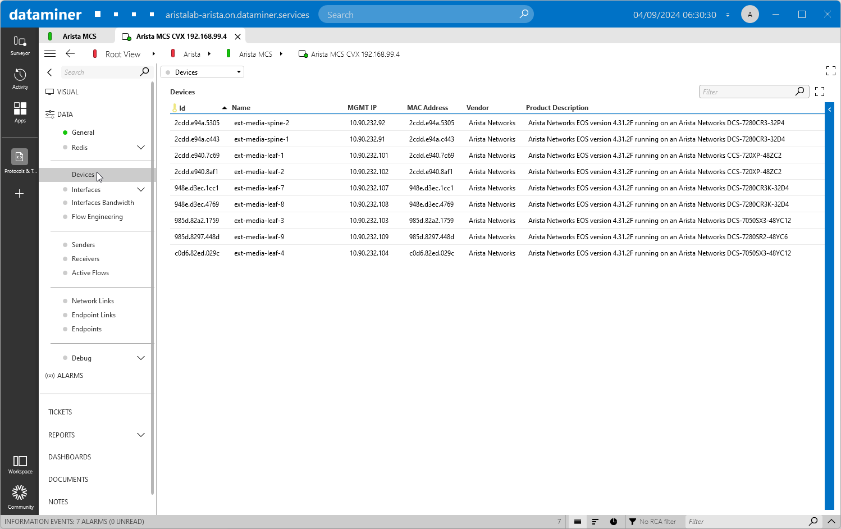841x529 pixels.
Task: Click the Devices table filter magnifier icon
Action: [800, 92]
